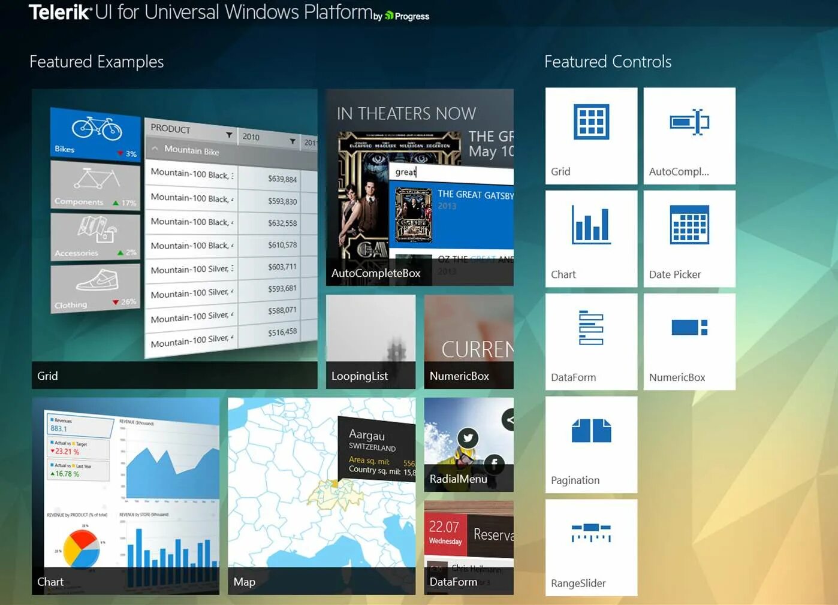Open the NumericBox featured example tile

click(469, 342)
